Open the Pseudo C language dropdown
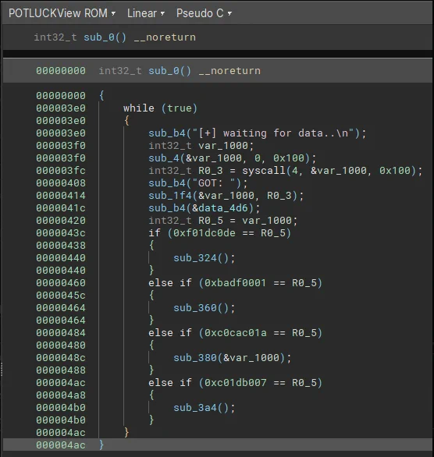Viewport: 434px width, 457px height. tap(204, 13)
